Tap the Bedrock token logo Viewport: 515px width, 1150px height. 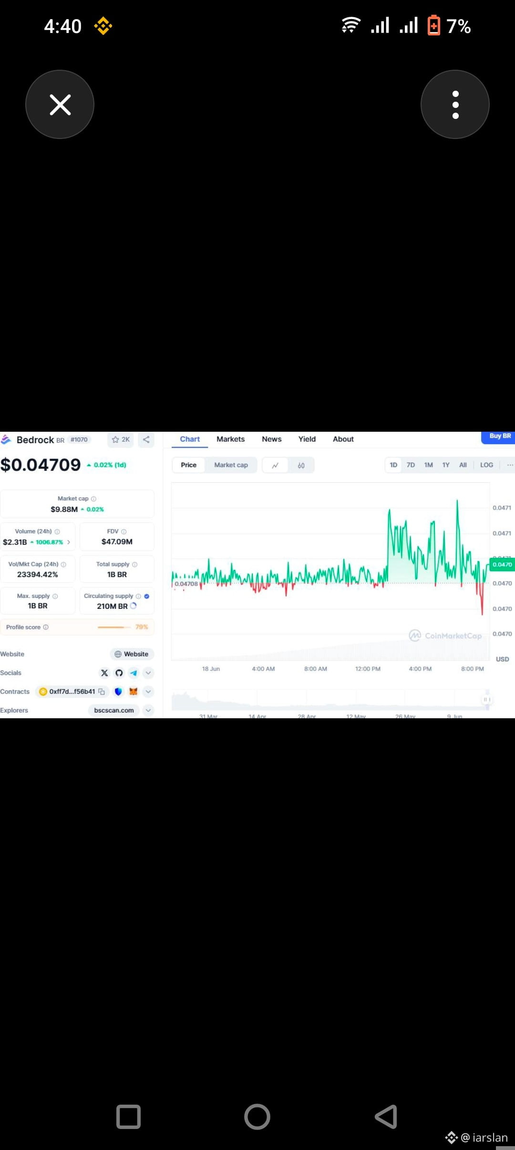(6, 439)
